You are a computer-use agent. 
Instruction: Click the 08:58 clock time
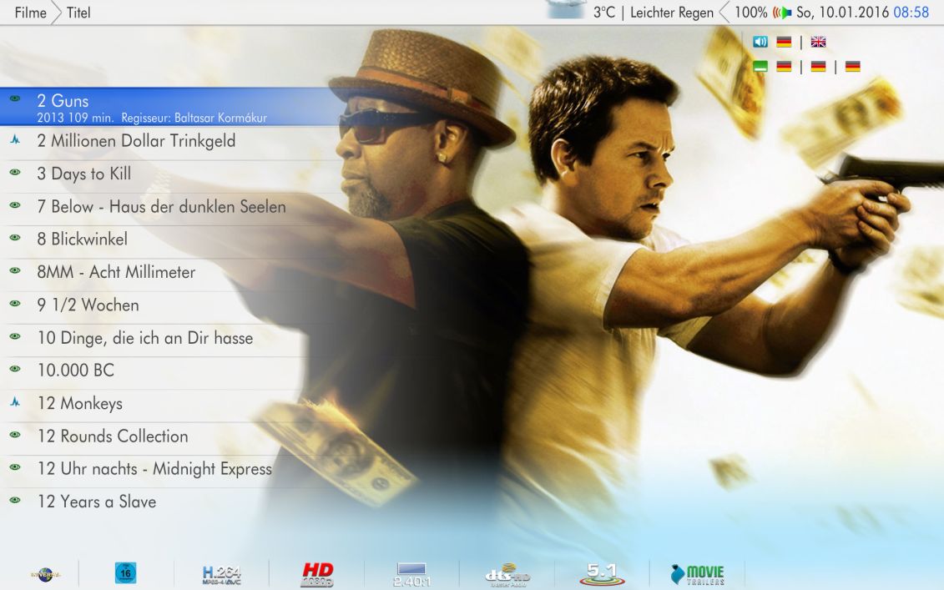pos(911,13)
